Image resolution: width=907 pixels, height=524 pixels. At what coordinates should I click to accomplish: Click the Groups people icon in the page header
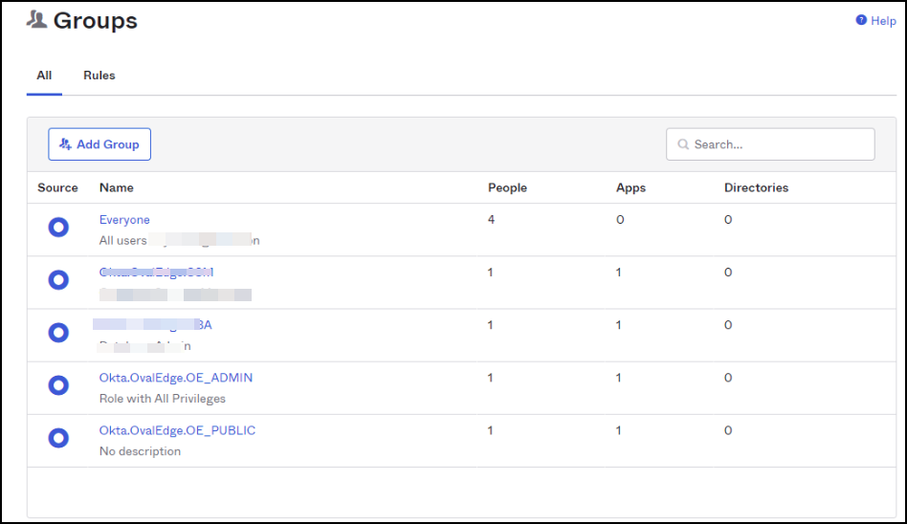[x=37, y=19]
